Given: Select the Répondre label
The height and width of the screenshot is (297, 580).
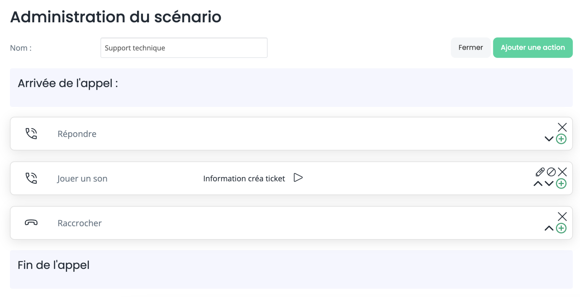Looking at the screenshot, I should tap(77, 134).
